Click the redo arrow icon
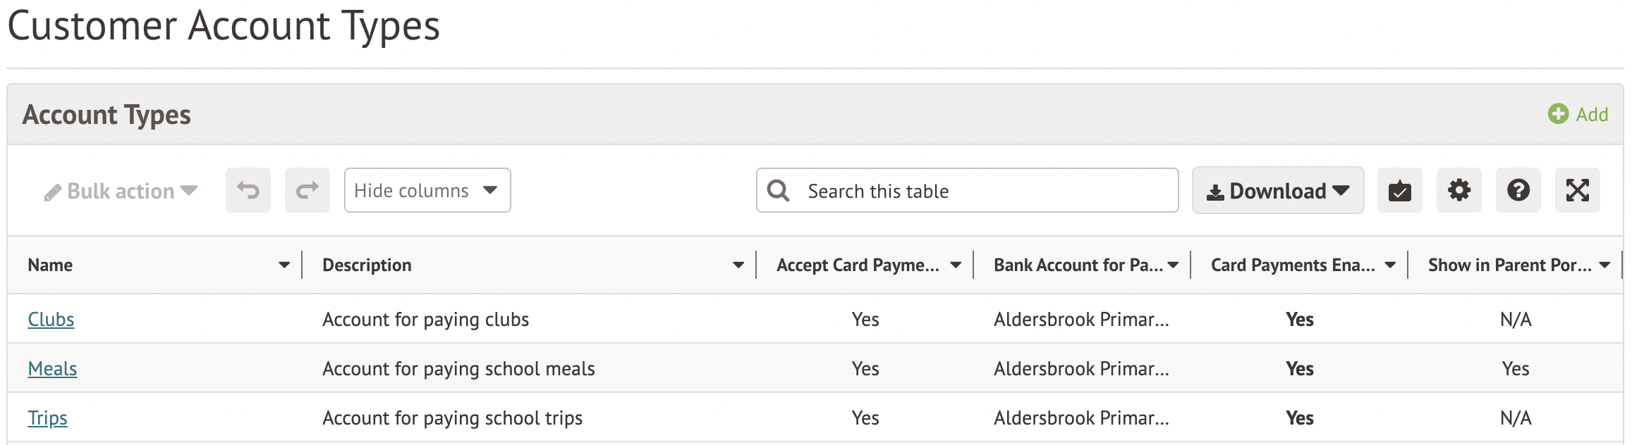Screen dimensions: 1632x445 pyautogui.click(x=307, y=190)
